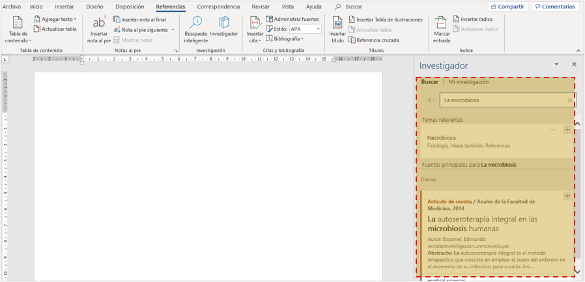Insert a footnote with Insertar nota al pie

[99, 30]
